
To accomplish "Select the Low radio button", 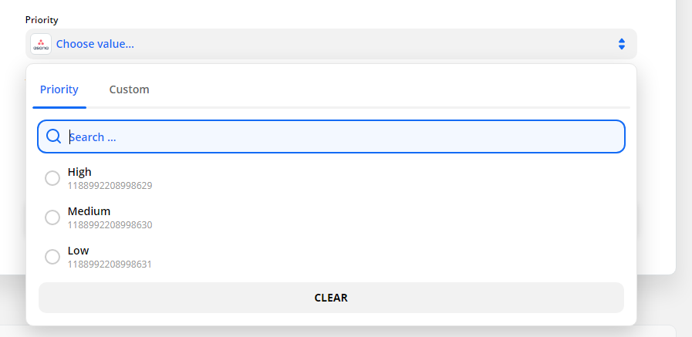I will [52, 257].
